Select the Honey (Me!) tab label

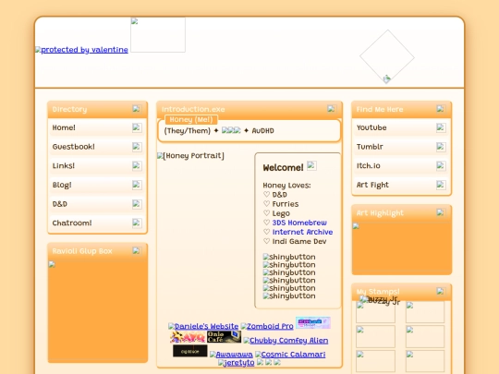point(191,119)
